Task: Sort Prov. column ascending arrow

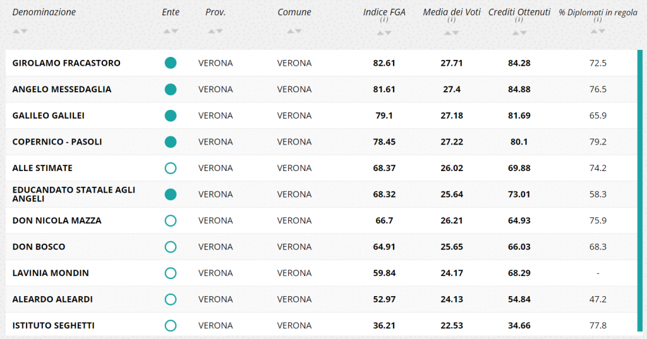Action: pyautogui.click(x=212, y=32)
